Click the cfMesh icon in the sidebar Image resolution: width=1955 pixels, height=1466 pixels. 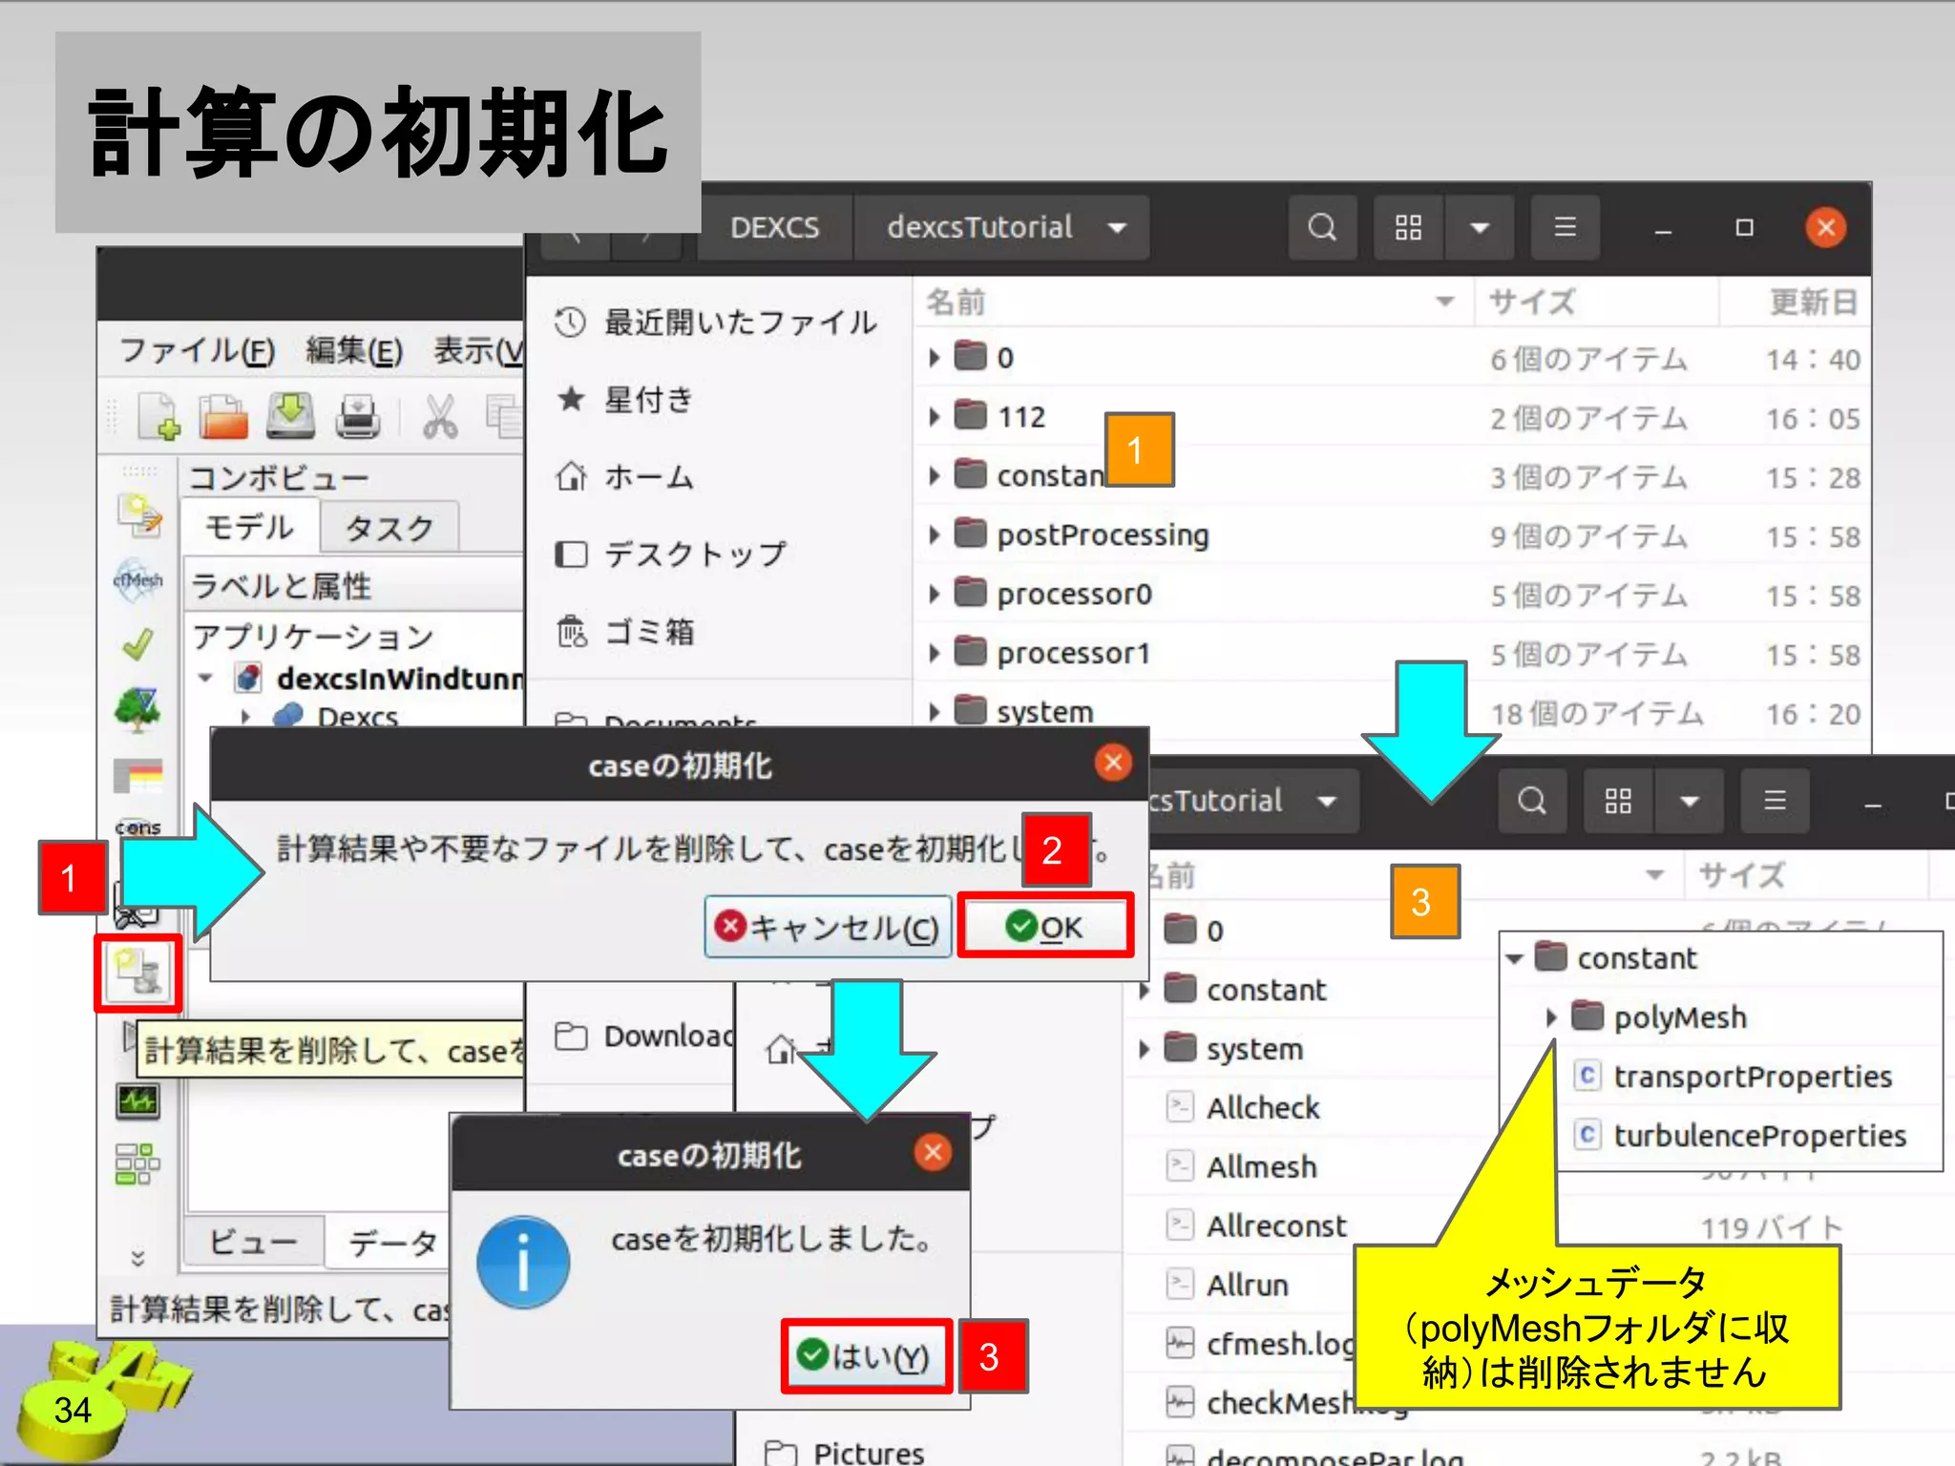coord(137,579)
